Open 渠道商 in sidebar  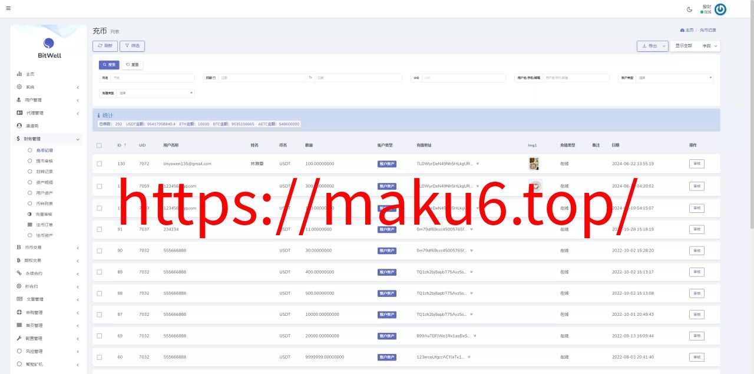32,126
